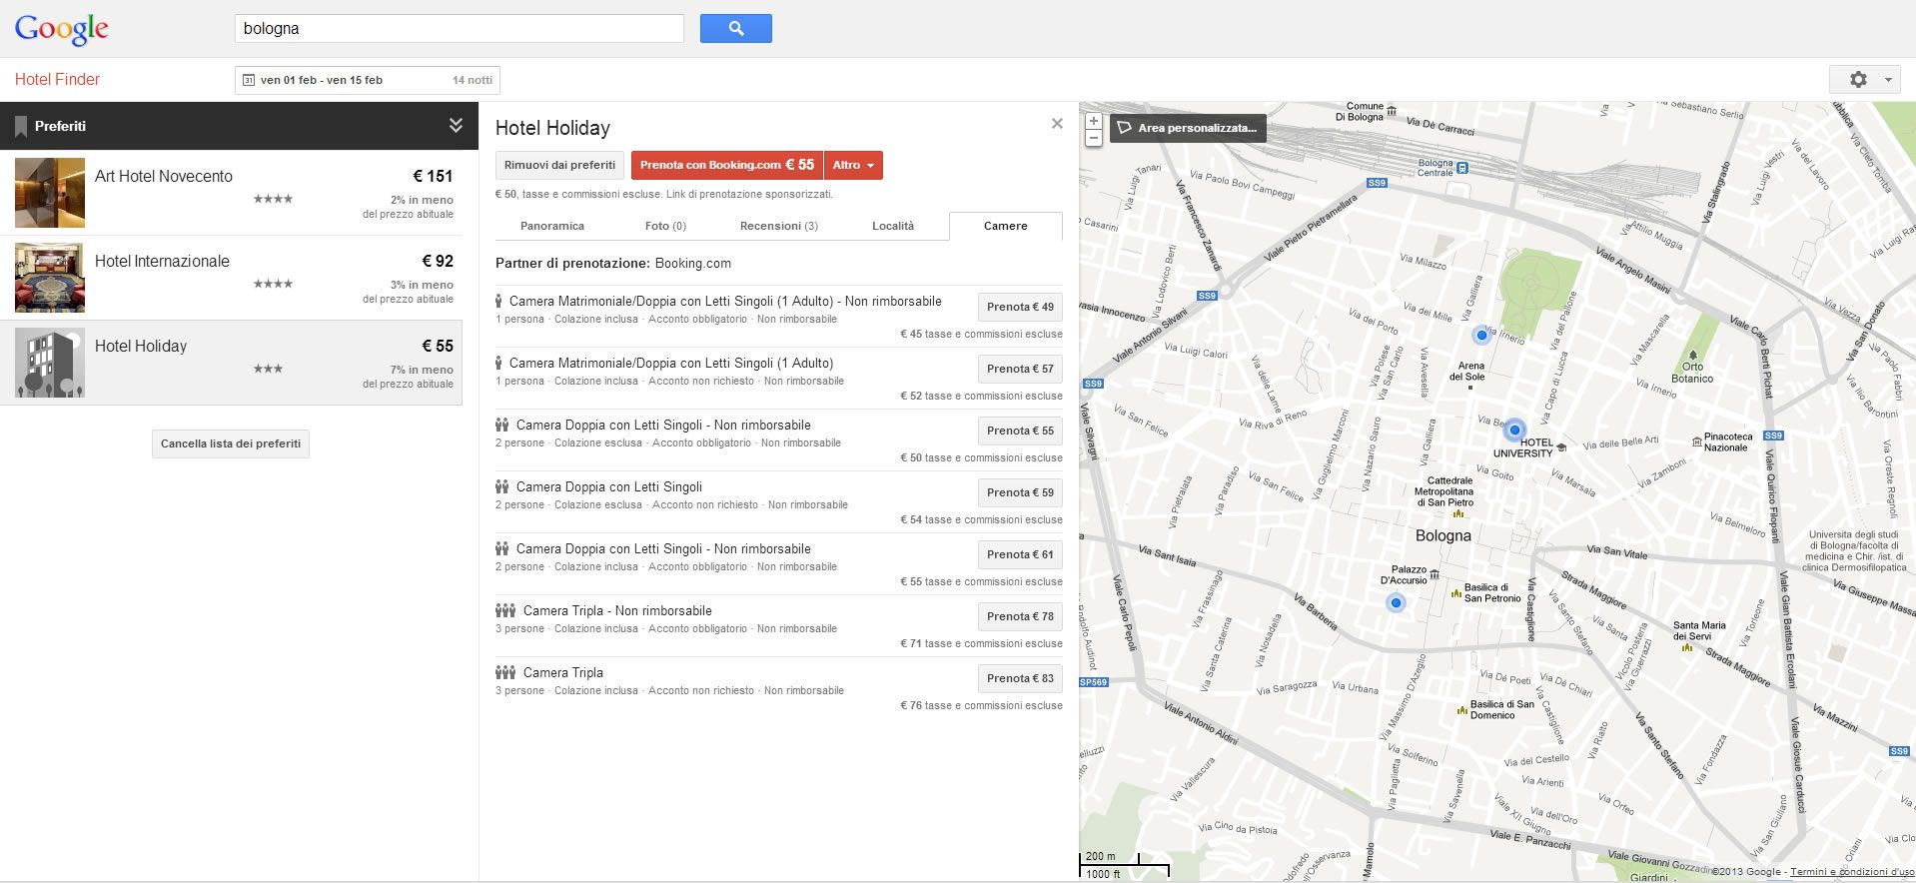Screen dimensions: 1916x883
Task: Zoom out on the map
Action: [x=1094, y=139]
